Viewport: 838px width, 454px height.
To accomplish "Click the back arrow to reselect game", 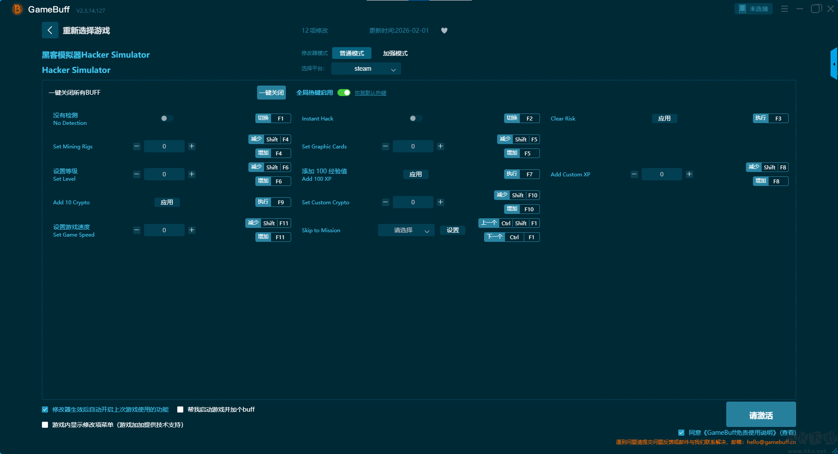I will 50,30.
